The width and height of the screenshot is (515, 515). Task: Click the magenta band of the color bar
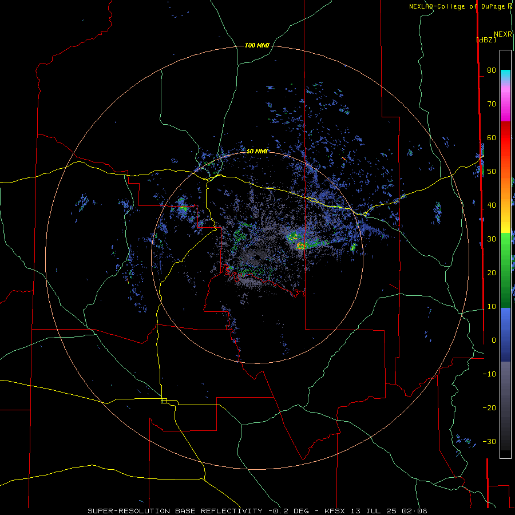pyautogui.click(x=505, y=108)
